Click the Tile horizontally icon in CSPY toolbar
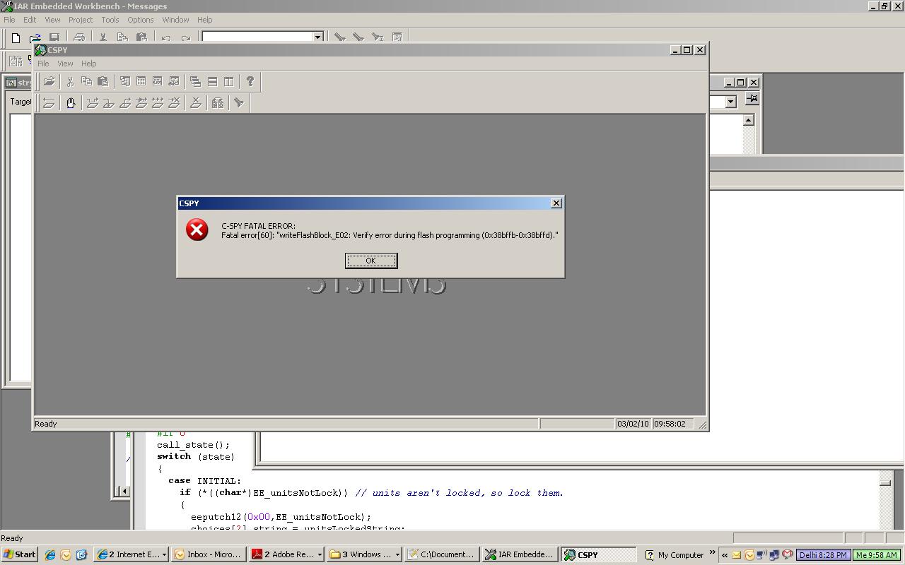The height and width of the screenshot is (565, 905). point(212,82)
